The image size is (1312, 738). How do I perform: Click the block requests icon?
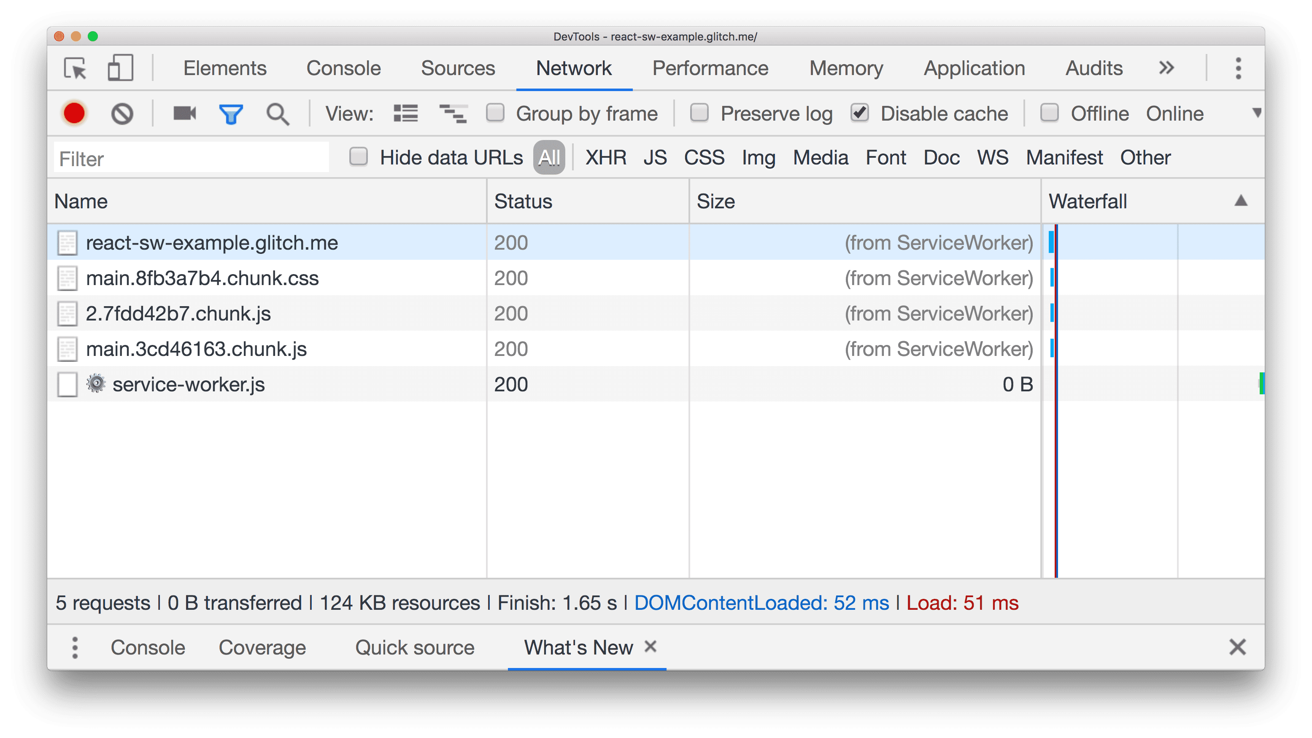point(121,113)
